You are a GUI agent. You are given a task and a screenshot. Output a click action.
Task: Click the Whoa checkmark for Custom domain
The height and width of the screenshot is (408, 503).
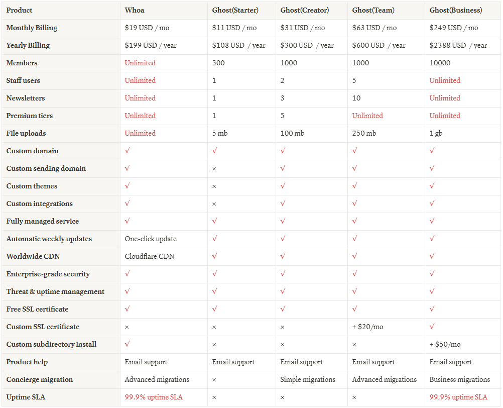click(x=127, y=151)
